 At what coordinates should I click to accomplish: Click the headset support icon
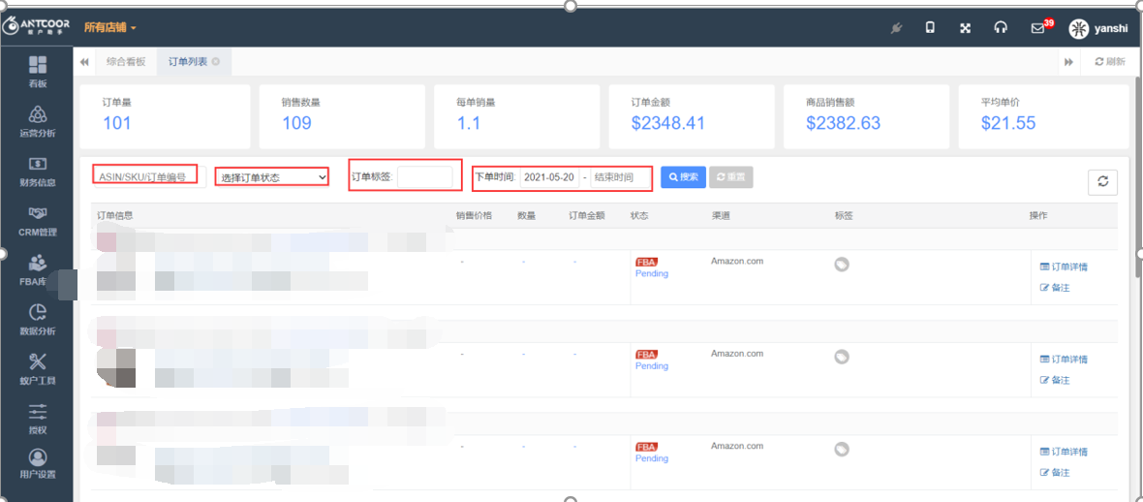[1001, 28]
